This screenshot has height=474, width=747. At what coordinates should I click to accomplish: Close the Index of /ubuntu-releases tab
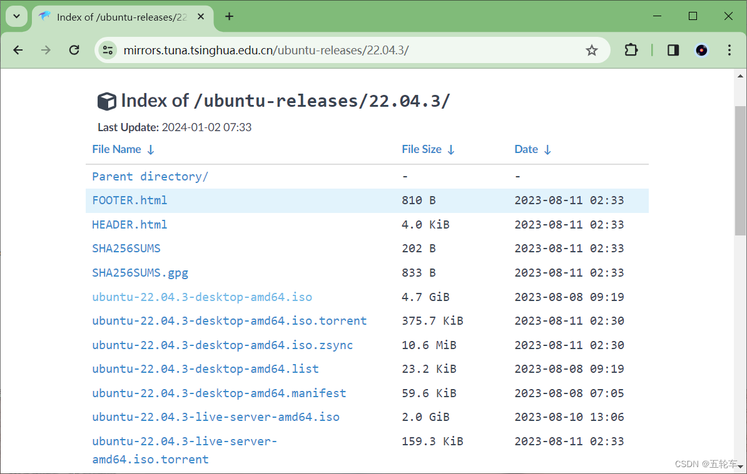(x=201, y=17)
